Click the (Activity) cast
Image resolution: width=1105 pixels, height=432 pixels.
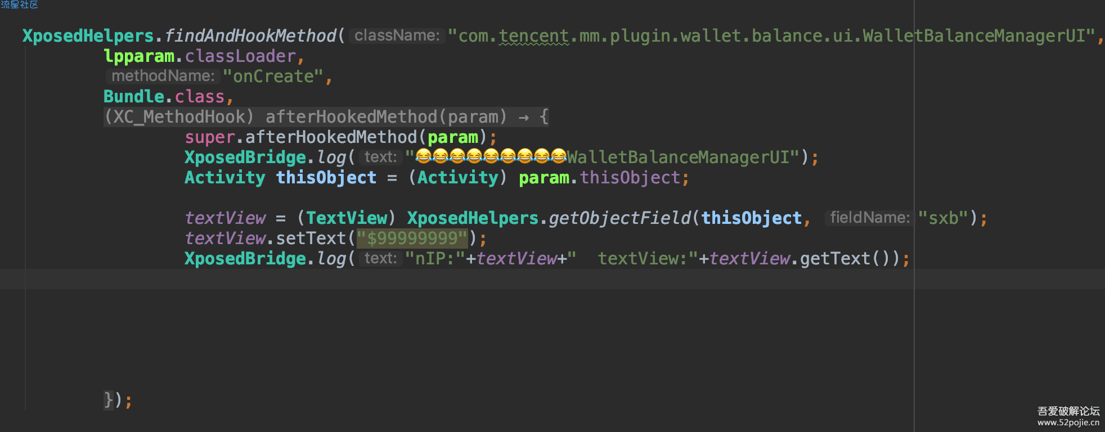pyautogui.click(x=457, y=178)
